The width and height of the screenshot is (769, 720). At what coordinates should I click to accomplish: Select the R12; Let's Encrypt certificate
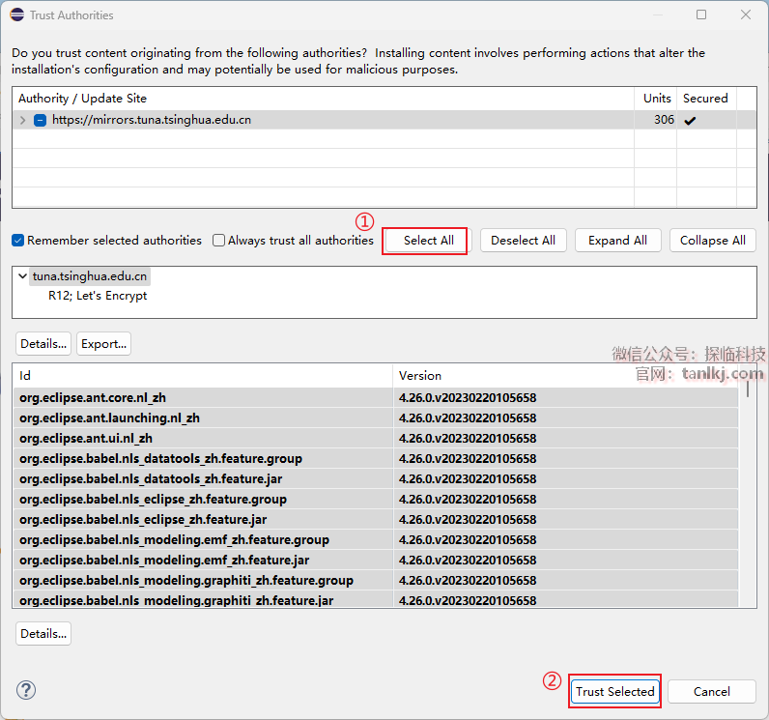[98, 296]
